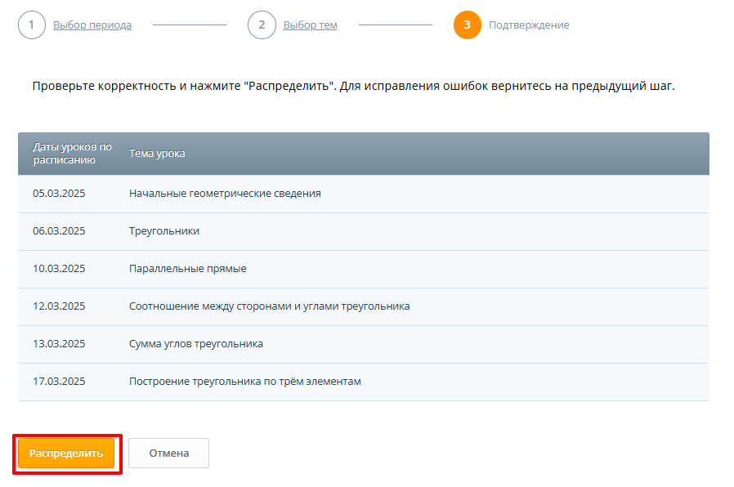The width and height of the screenshot is (734, 487).
Task: Click date 13.03.2025 in the schedule
Action: click(59, 344)
